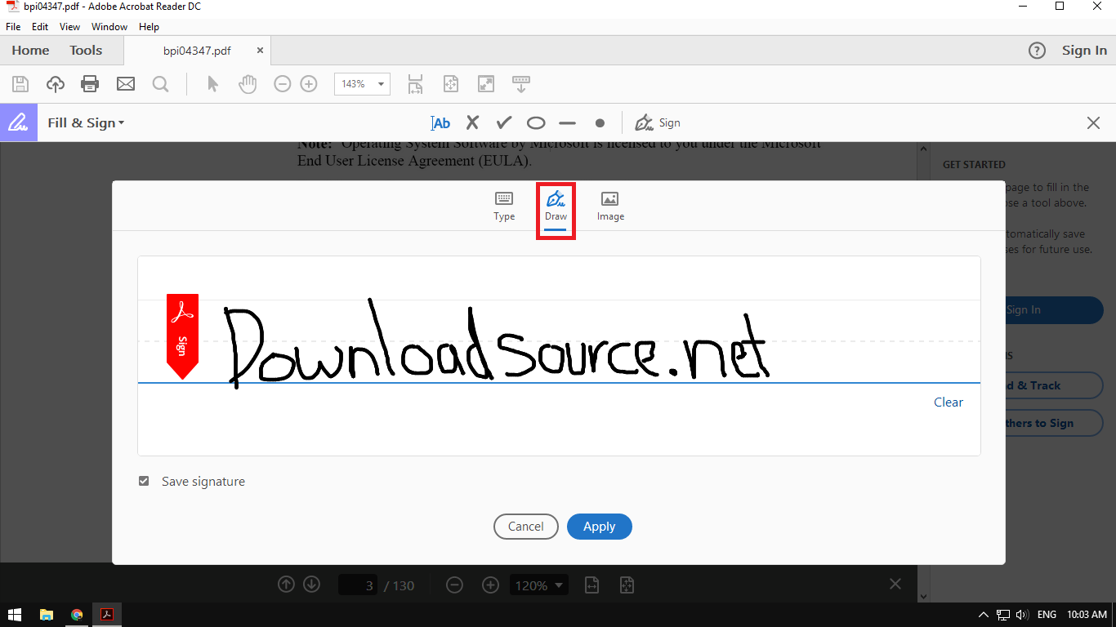This screenshot has width=1116, height=627.
Task: Open File Explorer from taskbar
Action: tap(47, 615)
